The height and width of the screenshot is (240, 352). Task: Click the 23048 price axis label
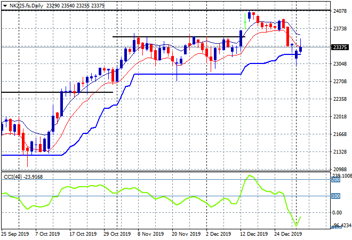coord(340,64)
